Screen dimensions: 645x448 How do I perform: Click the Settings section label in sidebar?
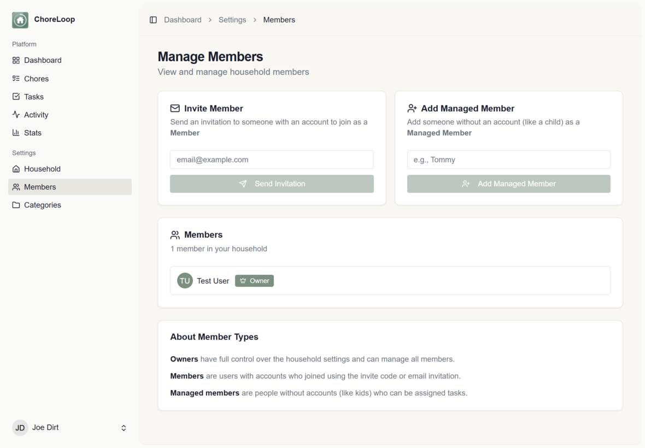coord(24,153)
